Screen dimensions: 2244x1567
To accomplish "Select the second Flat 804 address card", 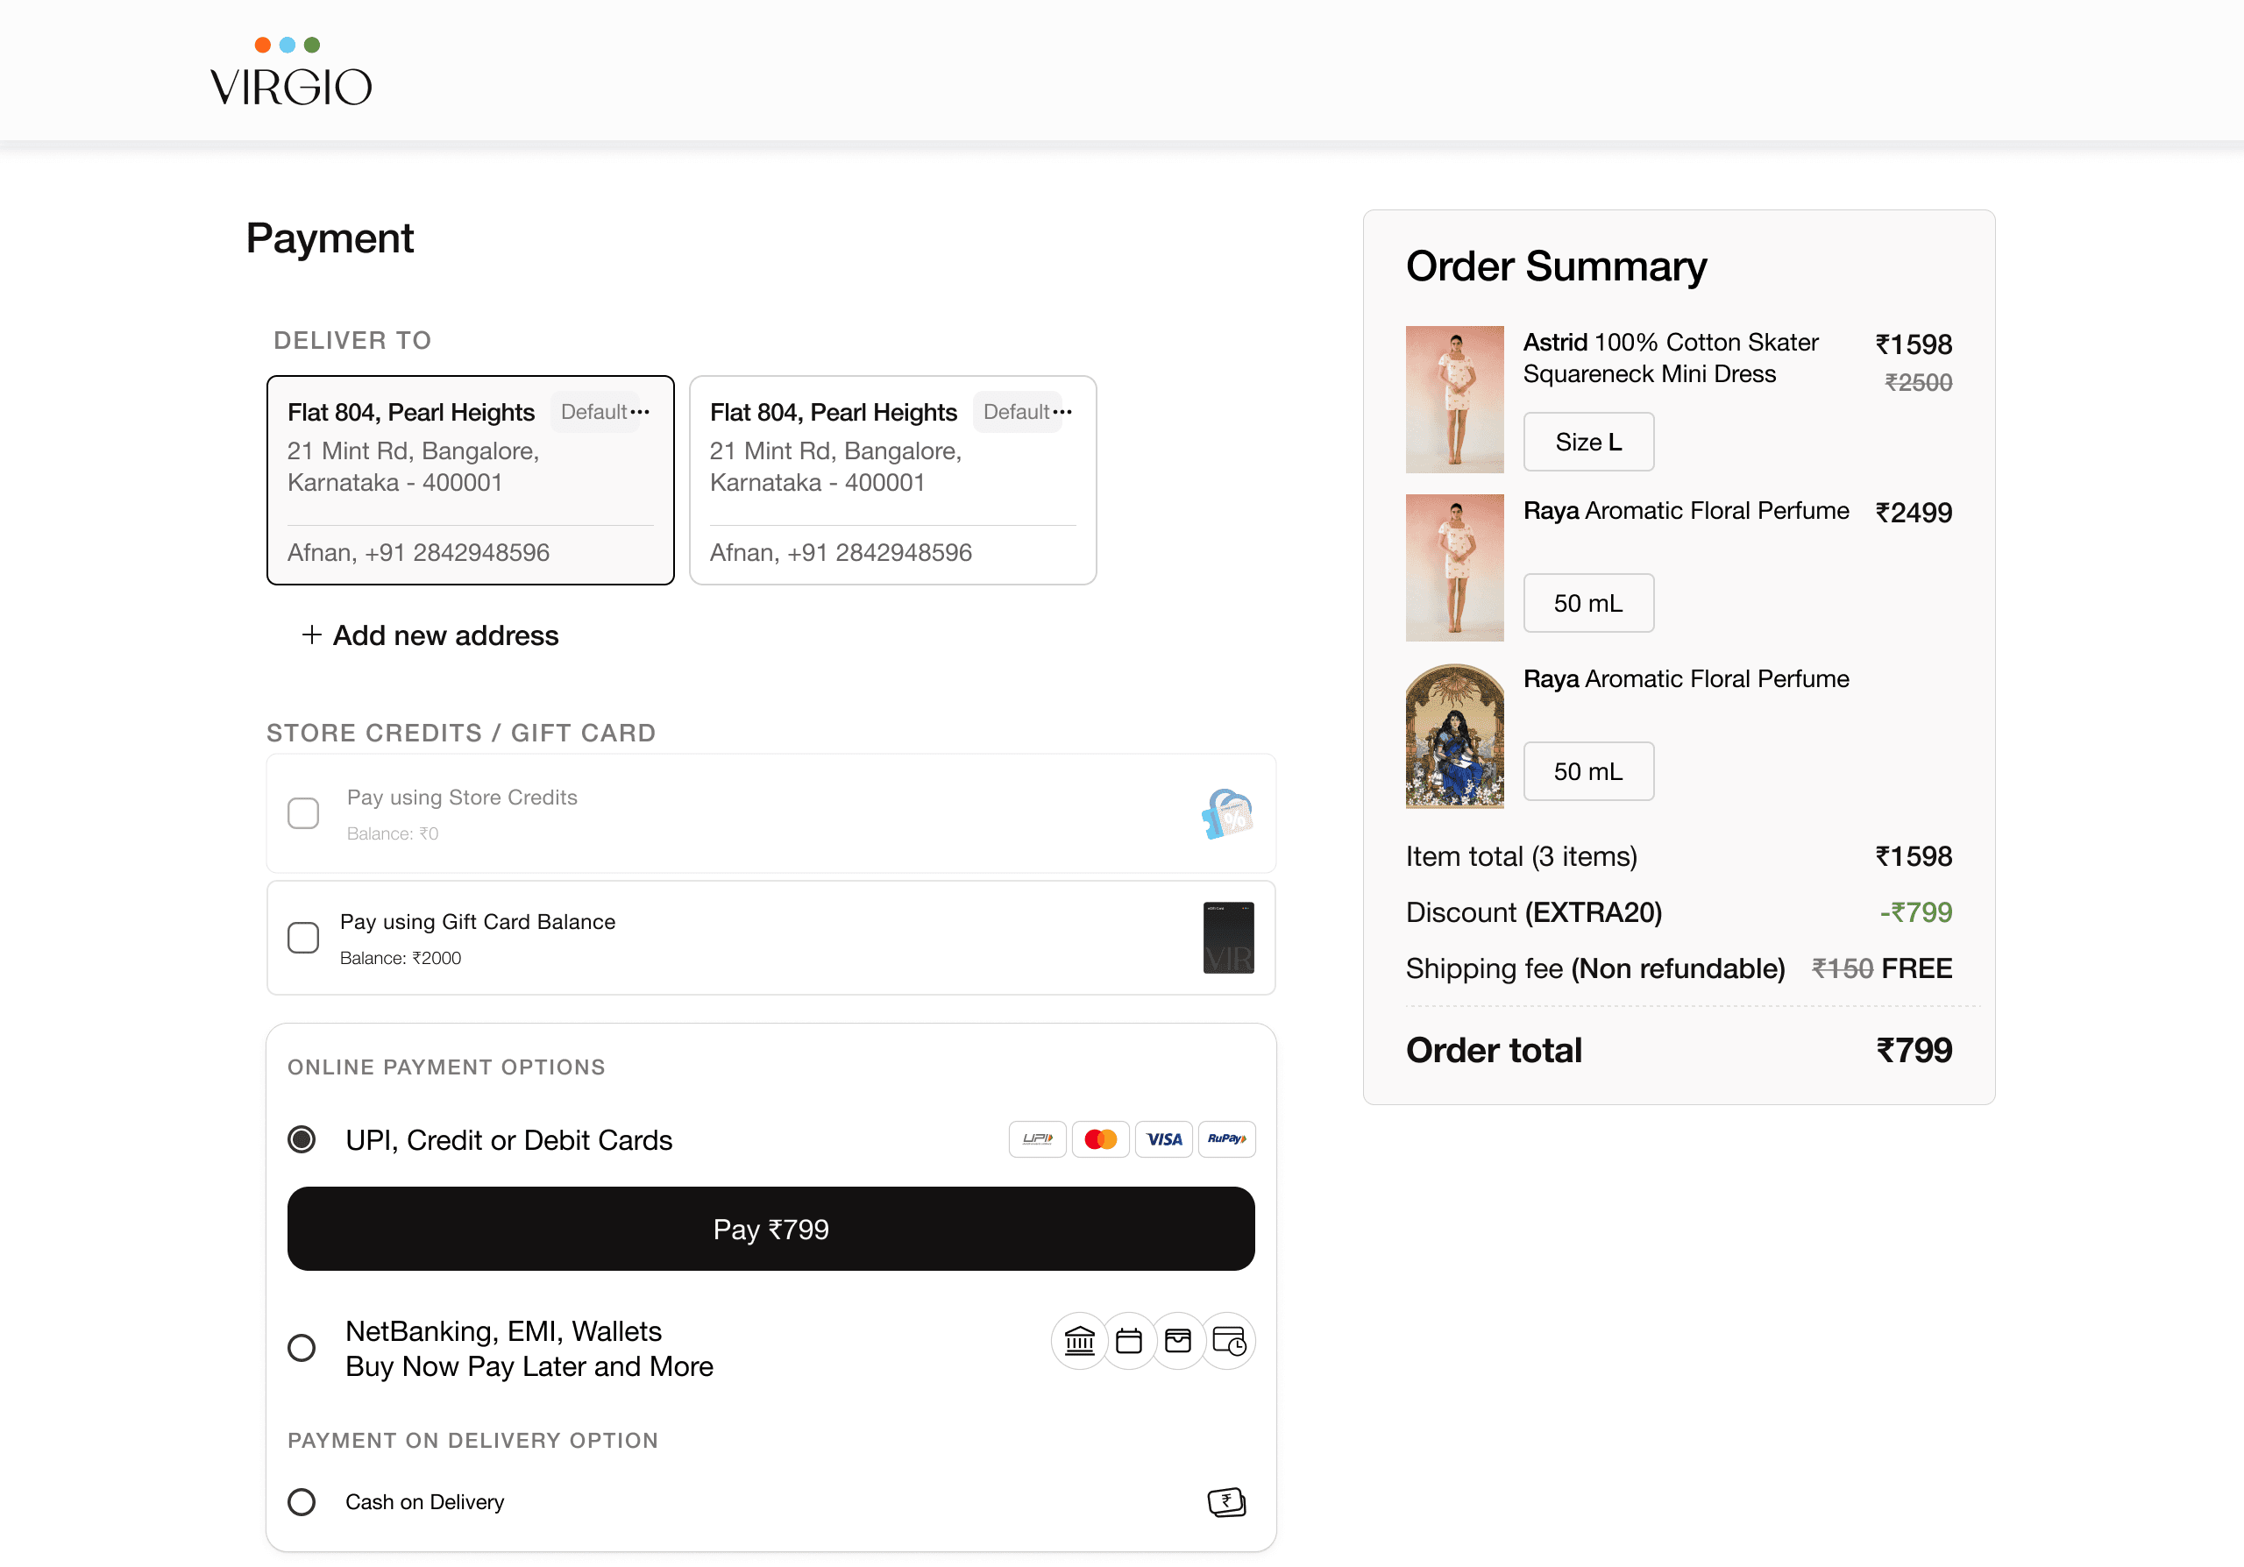I will [x=892, y=480].
